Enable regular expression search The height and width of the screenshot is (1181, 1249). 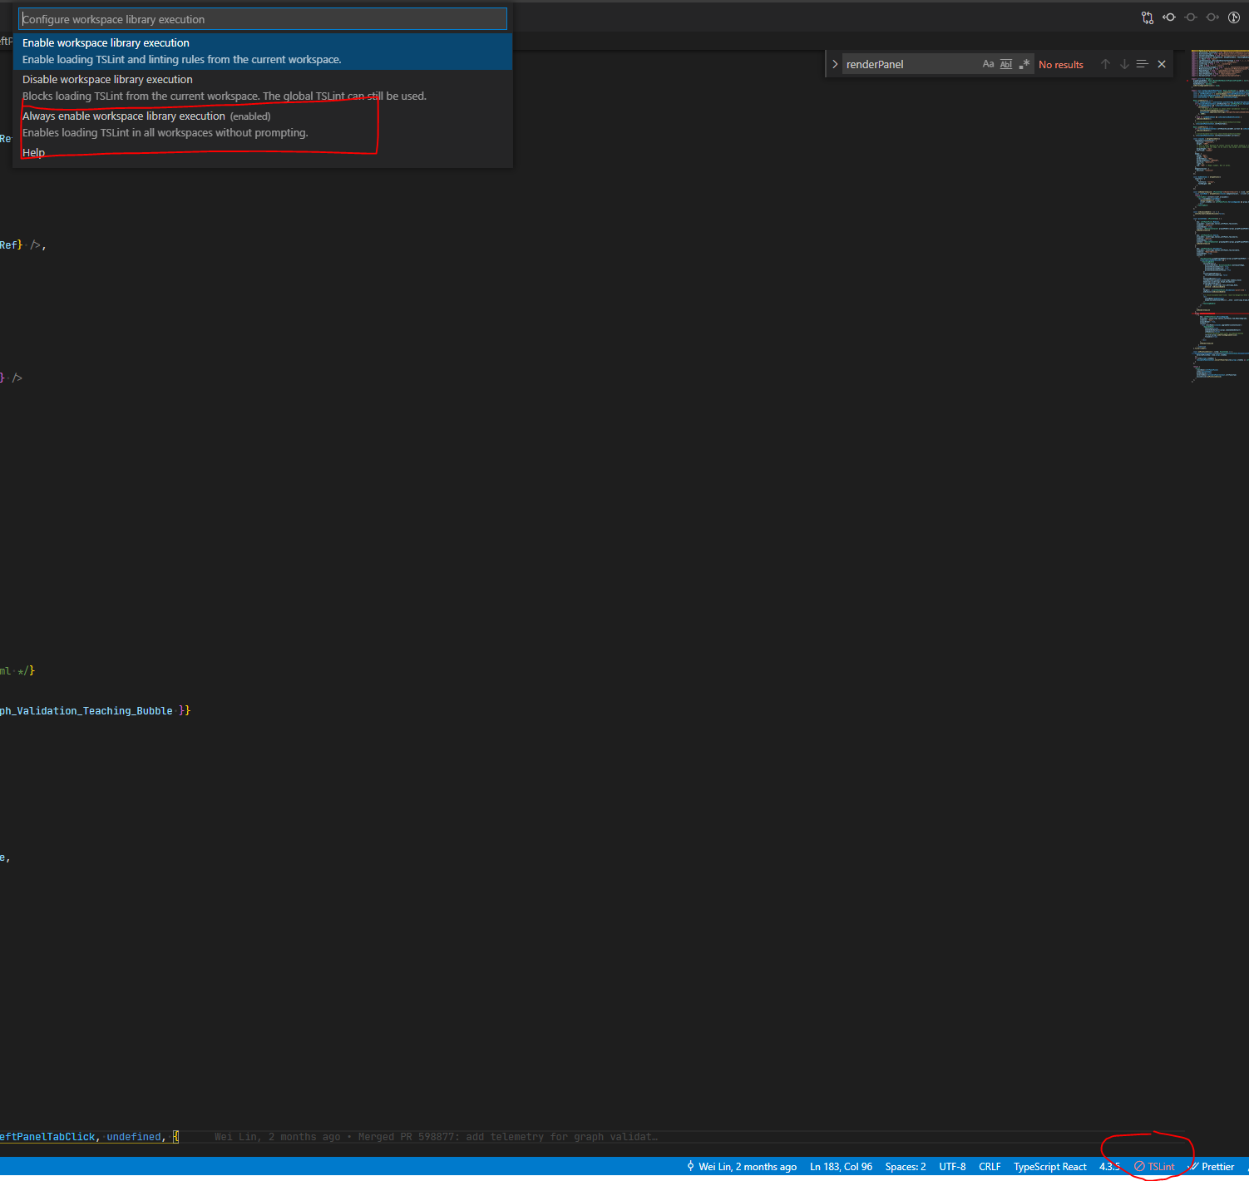[x=1024, y=63]
